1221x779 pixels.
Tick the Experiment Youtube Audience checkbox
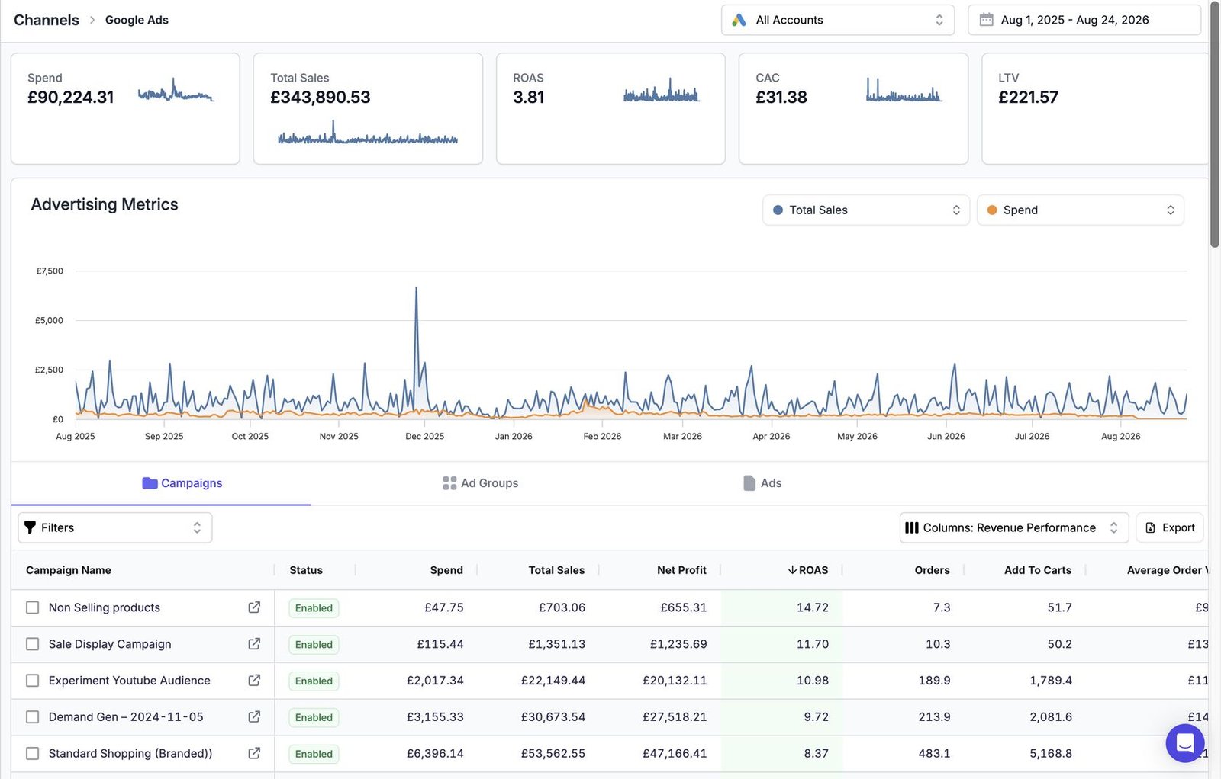[x=32, y=681]
